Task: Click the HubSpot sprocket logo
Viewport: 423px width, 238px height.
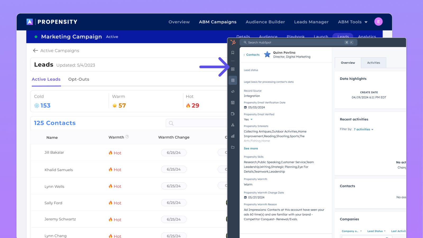Action: click(x=233, y=42)
